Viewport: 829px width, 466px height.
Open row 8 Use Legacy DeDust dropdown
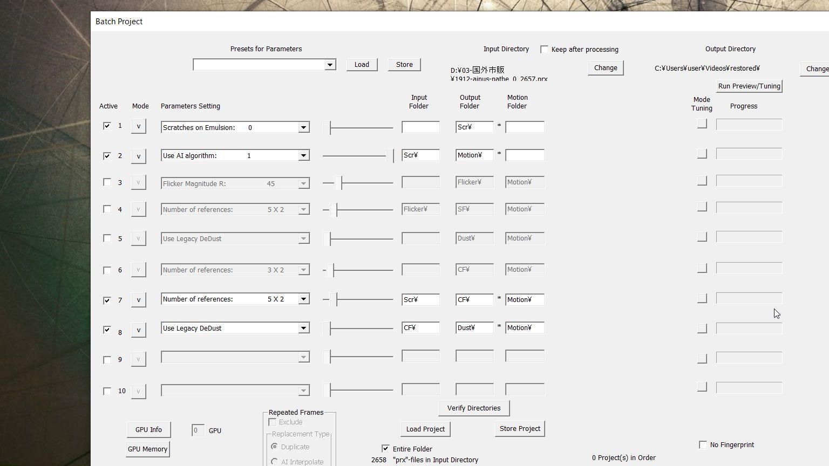pyautogui.click(x=303, y=328)
